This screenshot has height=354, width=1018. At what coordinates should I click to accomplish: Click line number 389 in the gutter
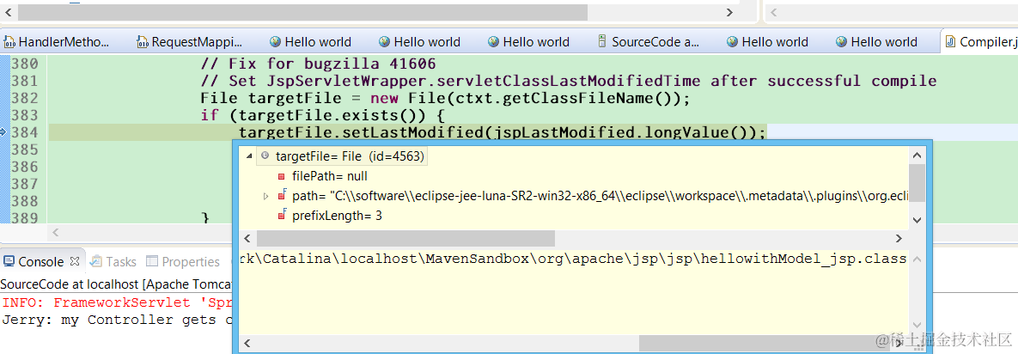click(x=25, y=218)
